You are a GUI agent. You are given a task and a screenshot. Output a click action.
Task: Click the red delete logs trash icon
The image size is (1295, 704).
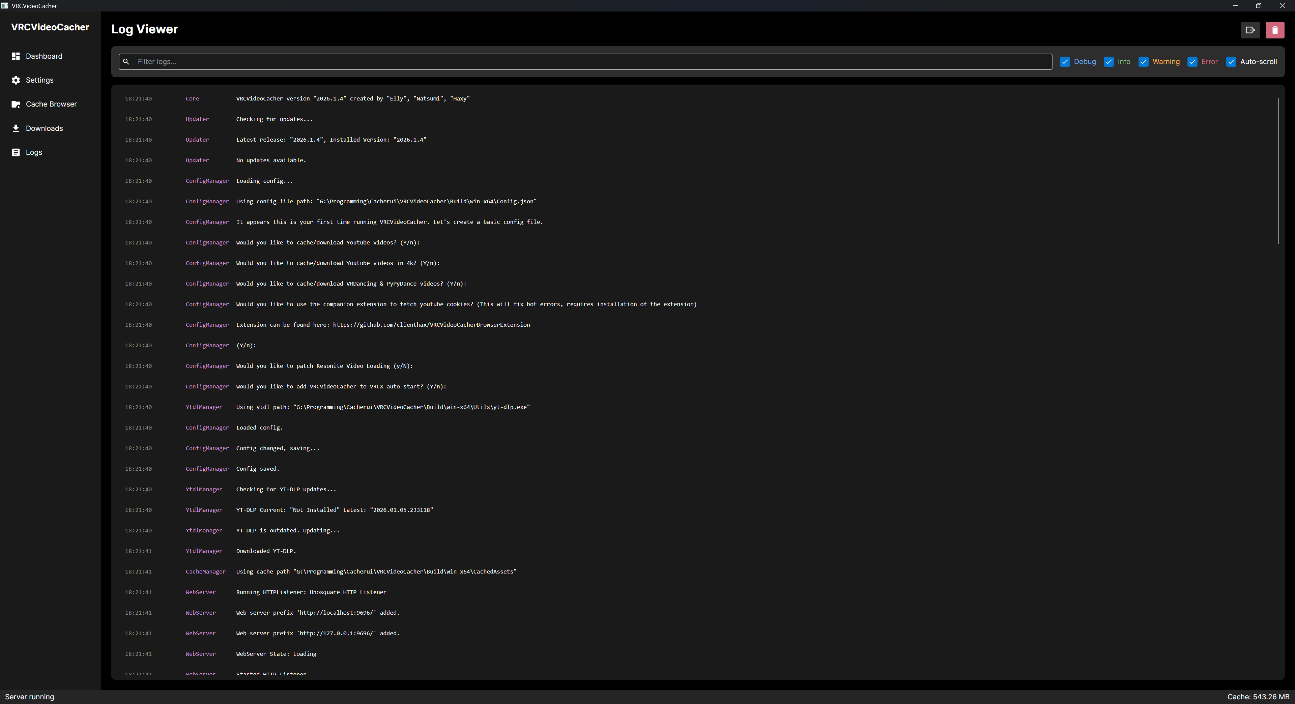1275,30
